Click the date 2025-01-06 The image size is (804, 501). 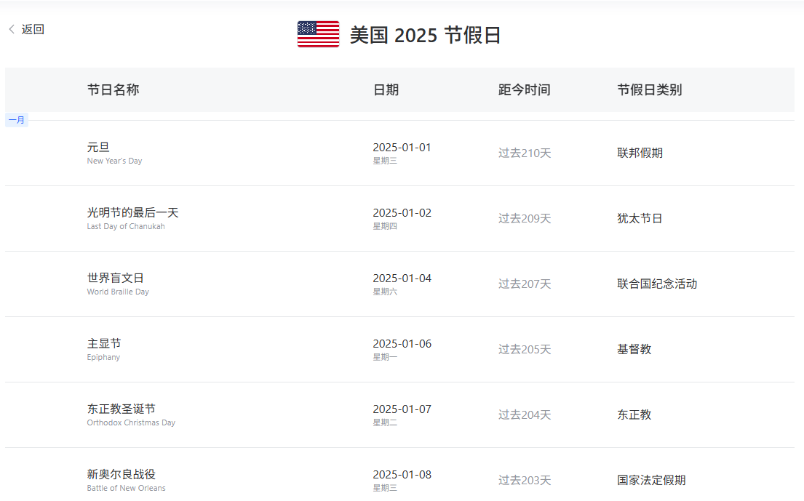pyautogui.click(x=402, y=344)
